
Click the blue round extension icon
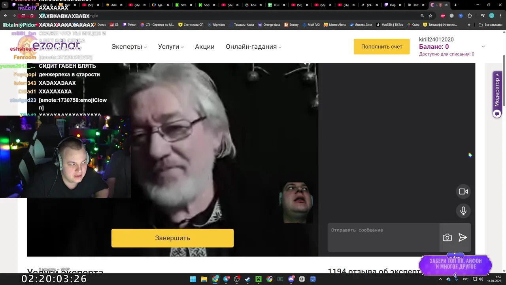pos(461,16)
